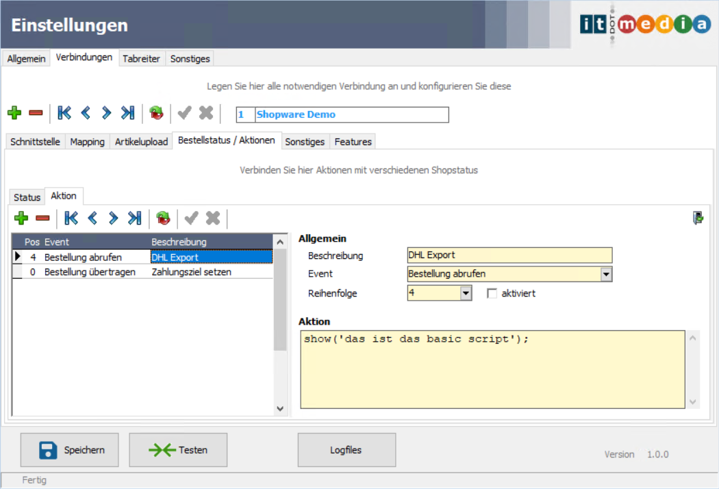Open the Logfiles
Image resolution: width=719 pixels, height=489 pixels.
[x=346, y=450]
